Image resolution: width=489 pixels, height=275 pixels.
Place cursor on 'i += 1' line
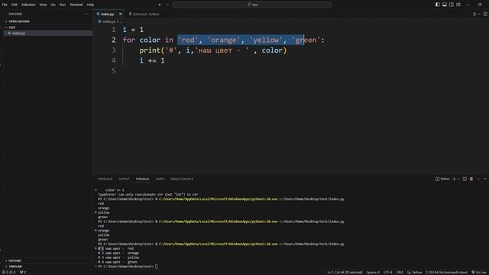coord(152,60)
